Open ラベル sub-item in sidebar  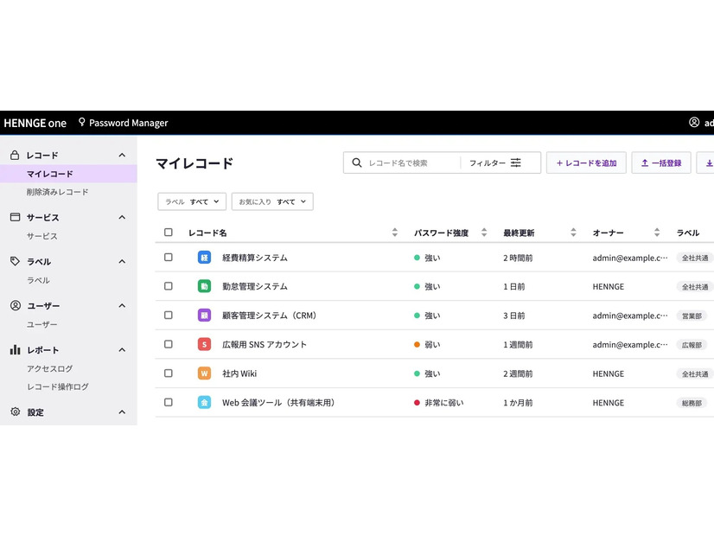pos(38,280)
